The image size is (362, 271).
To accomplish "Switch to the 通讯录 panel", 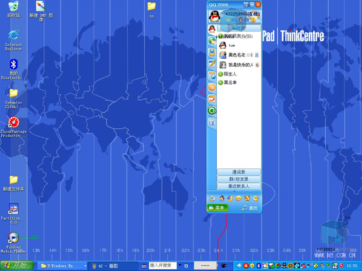I will coord(238,172).
